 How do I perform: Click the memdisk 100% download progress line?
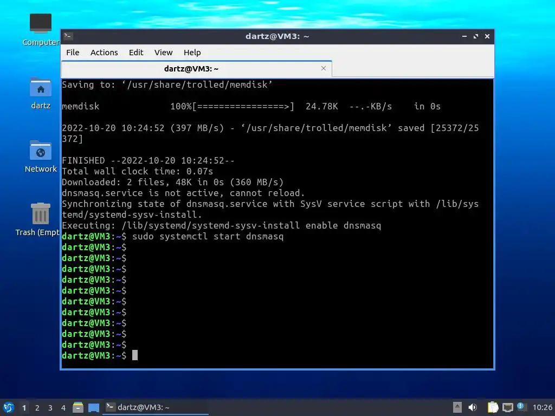tap(251, 107)
